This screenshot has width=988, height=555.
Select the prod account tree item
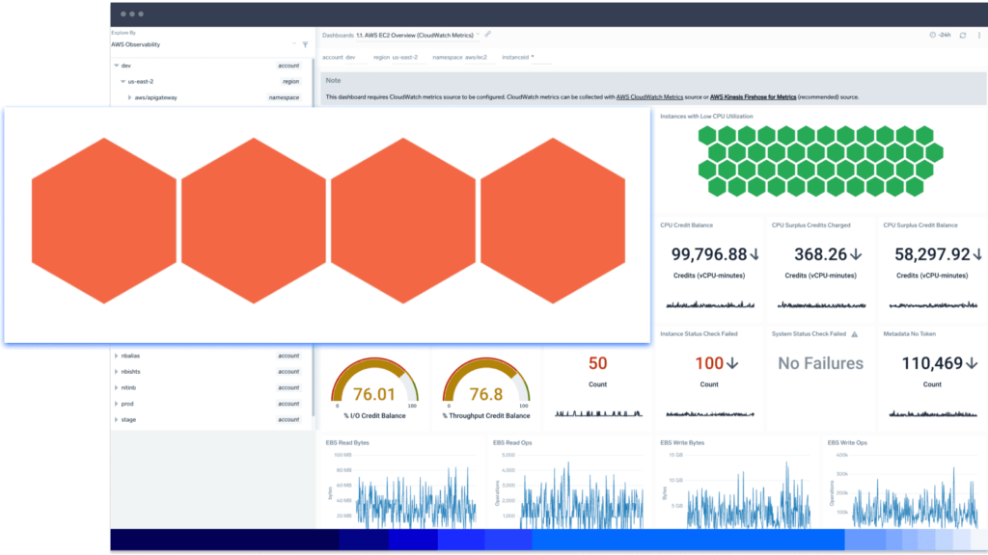pyautogui.click(x=126, y=403)
